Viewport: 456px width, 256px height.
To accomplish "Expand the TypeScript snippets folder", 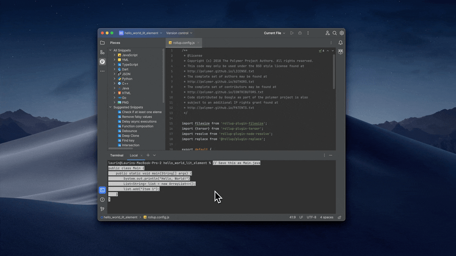I will [x=115, y=65].
